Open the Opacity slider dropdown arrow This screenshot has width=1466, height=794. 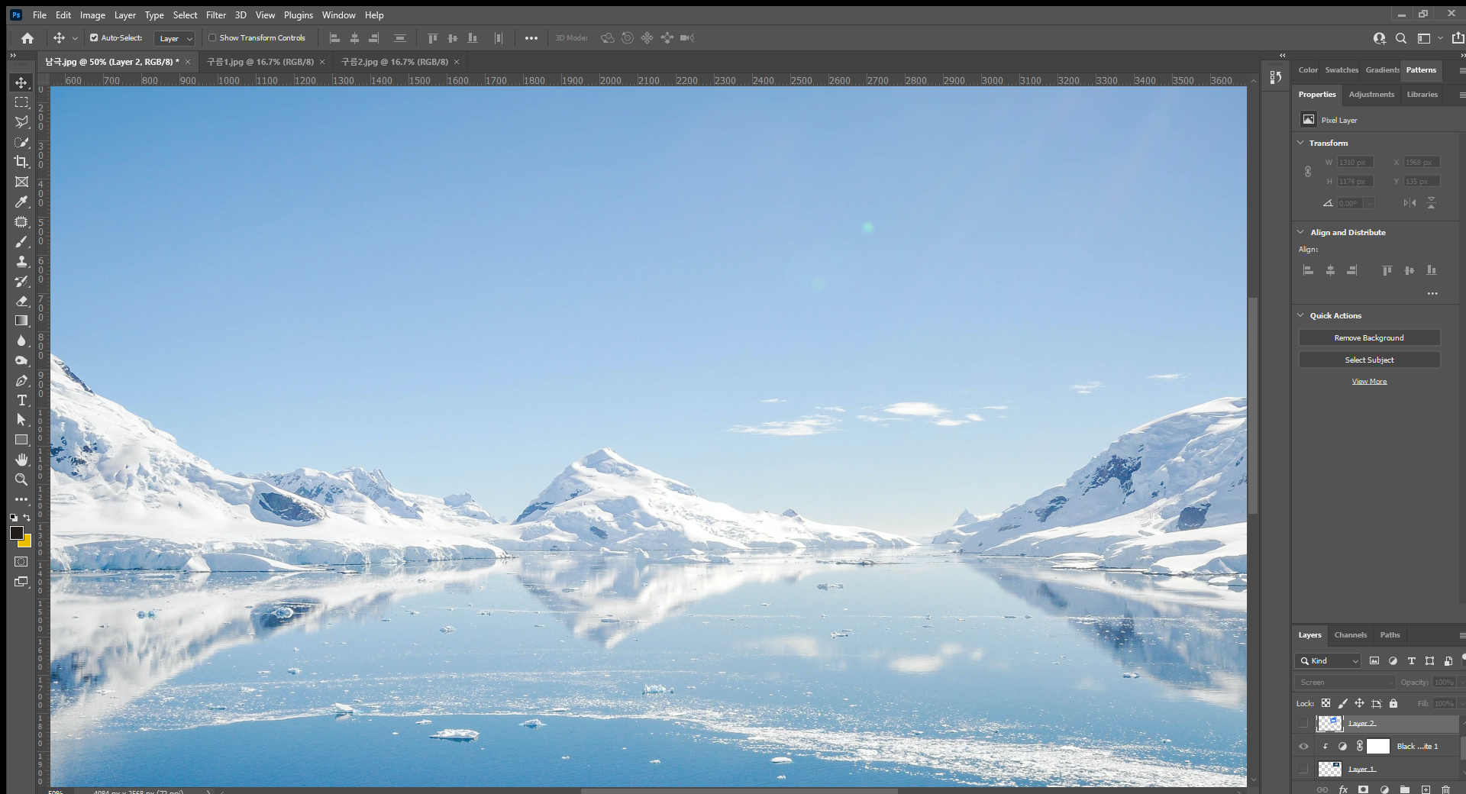(1461, 682)
